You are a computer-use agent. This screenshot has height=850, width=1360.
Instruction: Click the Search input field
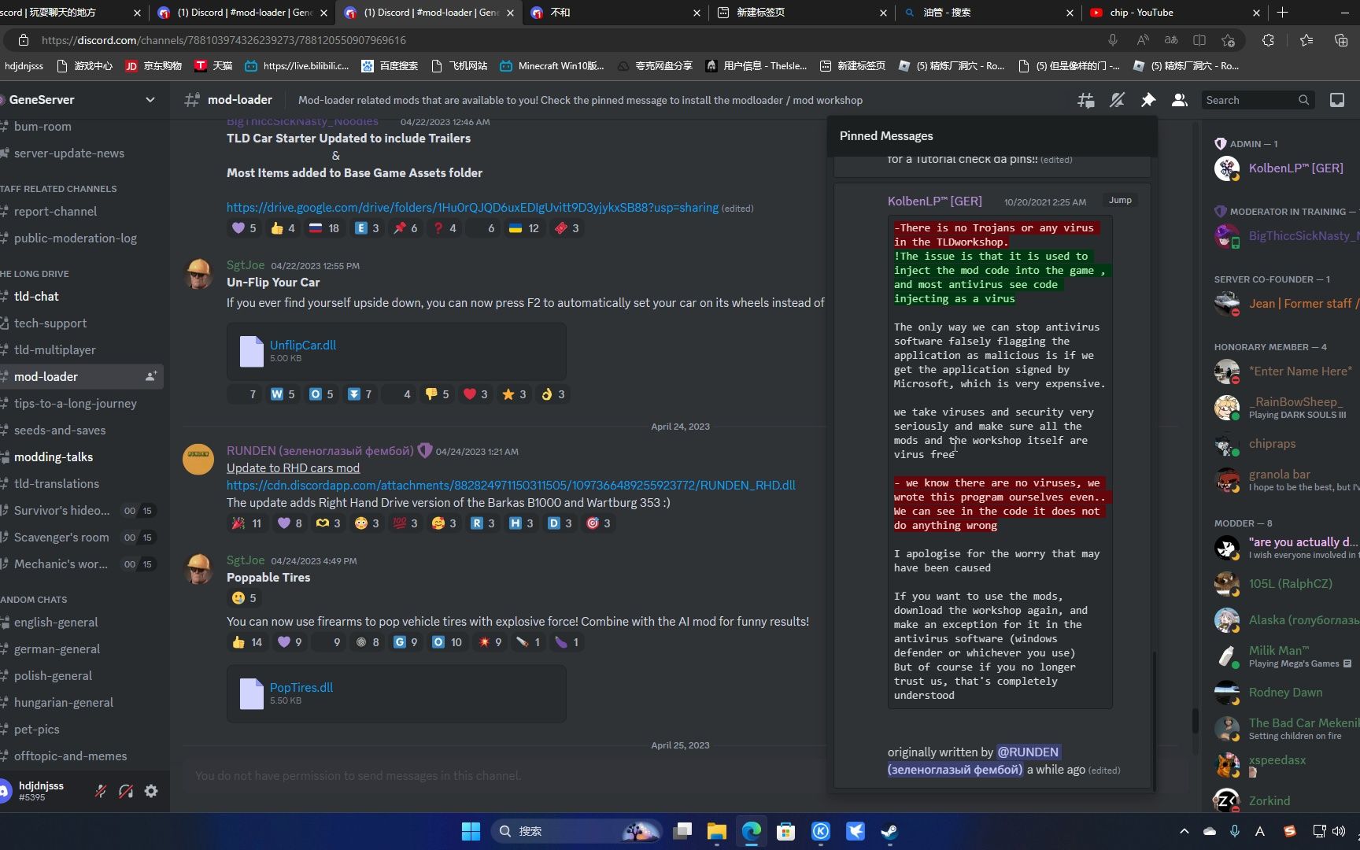(1258, 100)
